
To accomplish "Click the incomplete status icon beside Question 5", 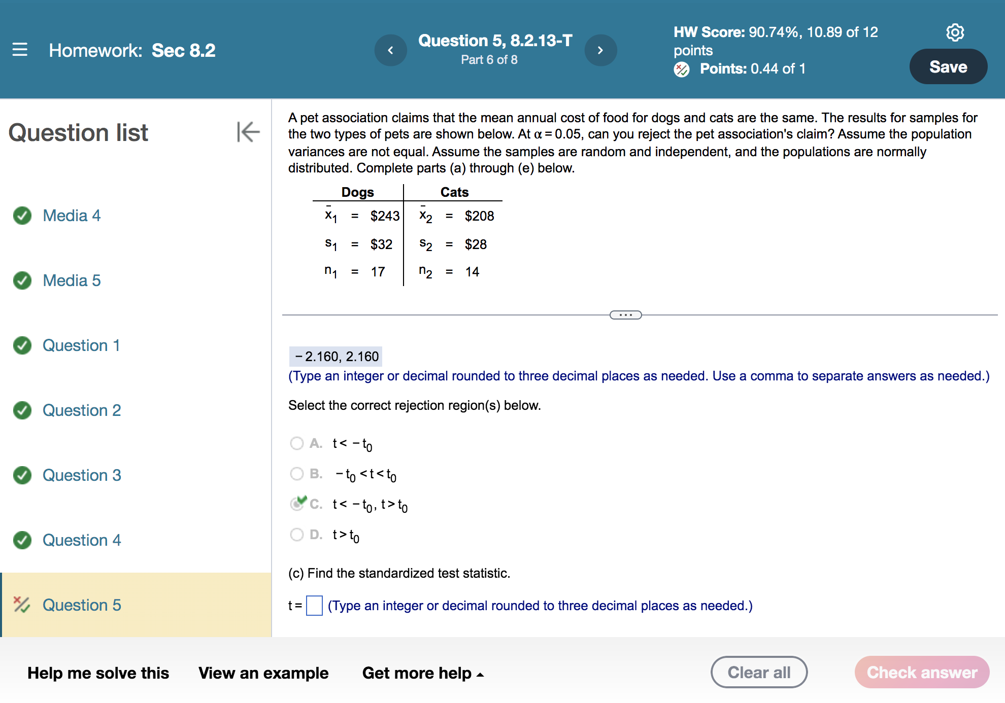I will [22, 605].
